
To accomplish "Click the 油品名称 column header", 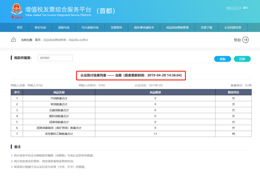I will 59,92.
